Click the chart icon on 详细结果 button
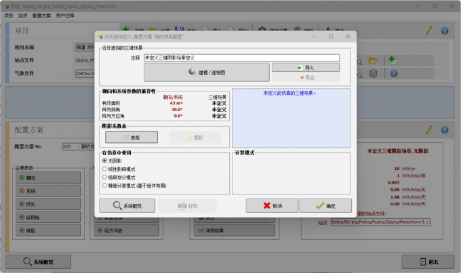The height and width of the screenshot is (273, 461). tap(201, 230)
